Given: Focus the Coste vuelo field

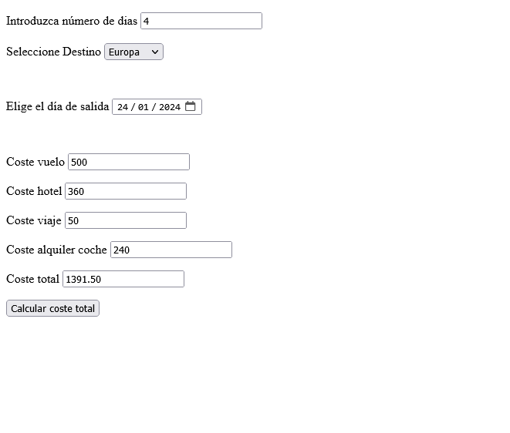Looking at the screenshot, I should [x=128, y=162].
